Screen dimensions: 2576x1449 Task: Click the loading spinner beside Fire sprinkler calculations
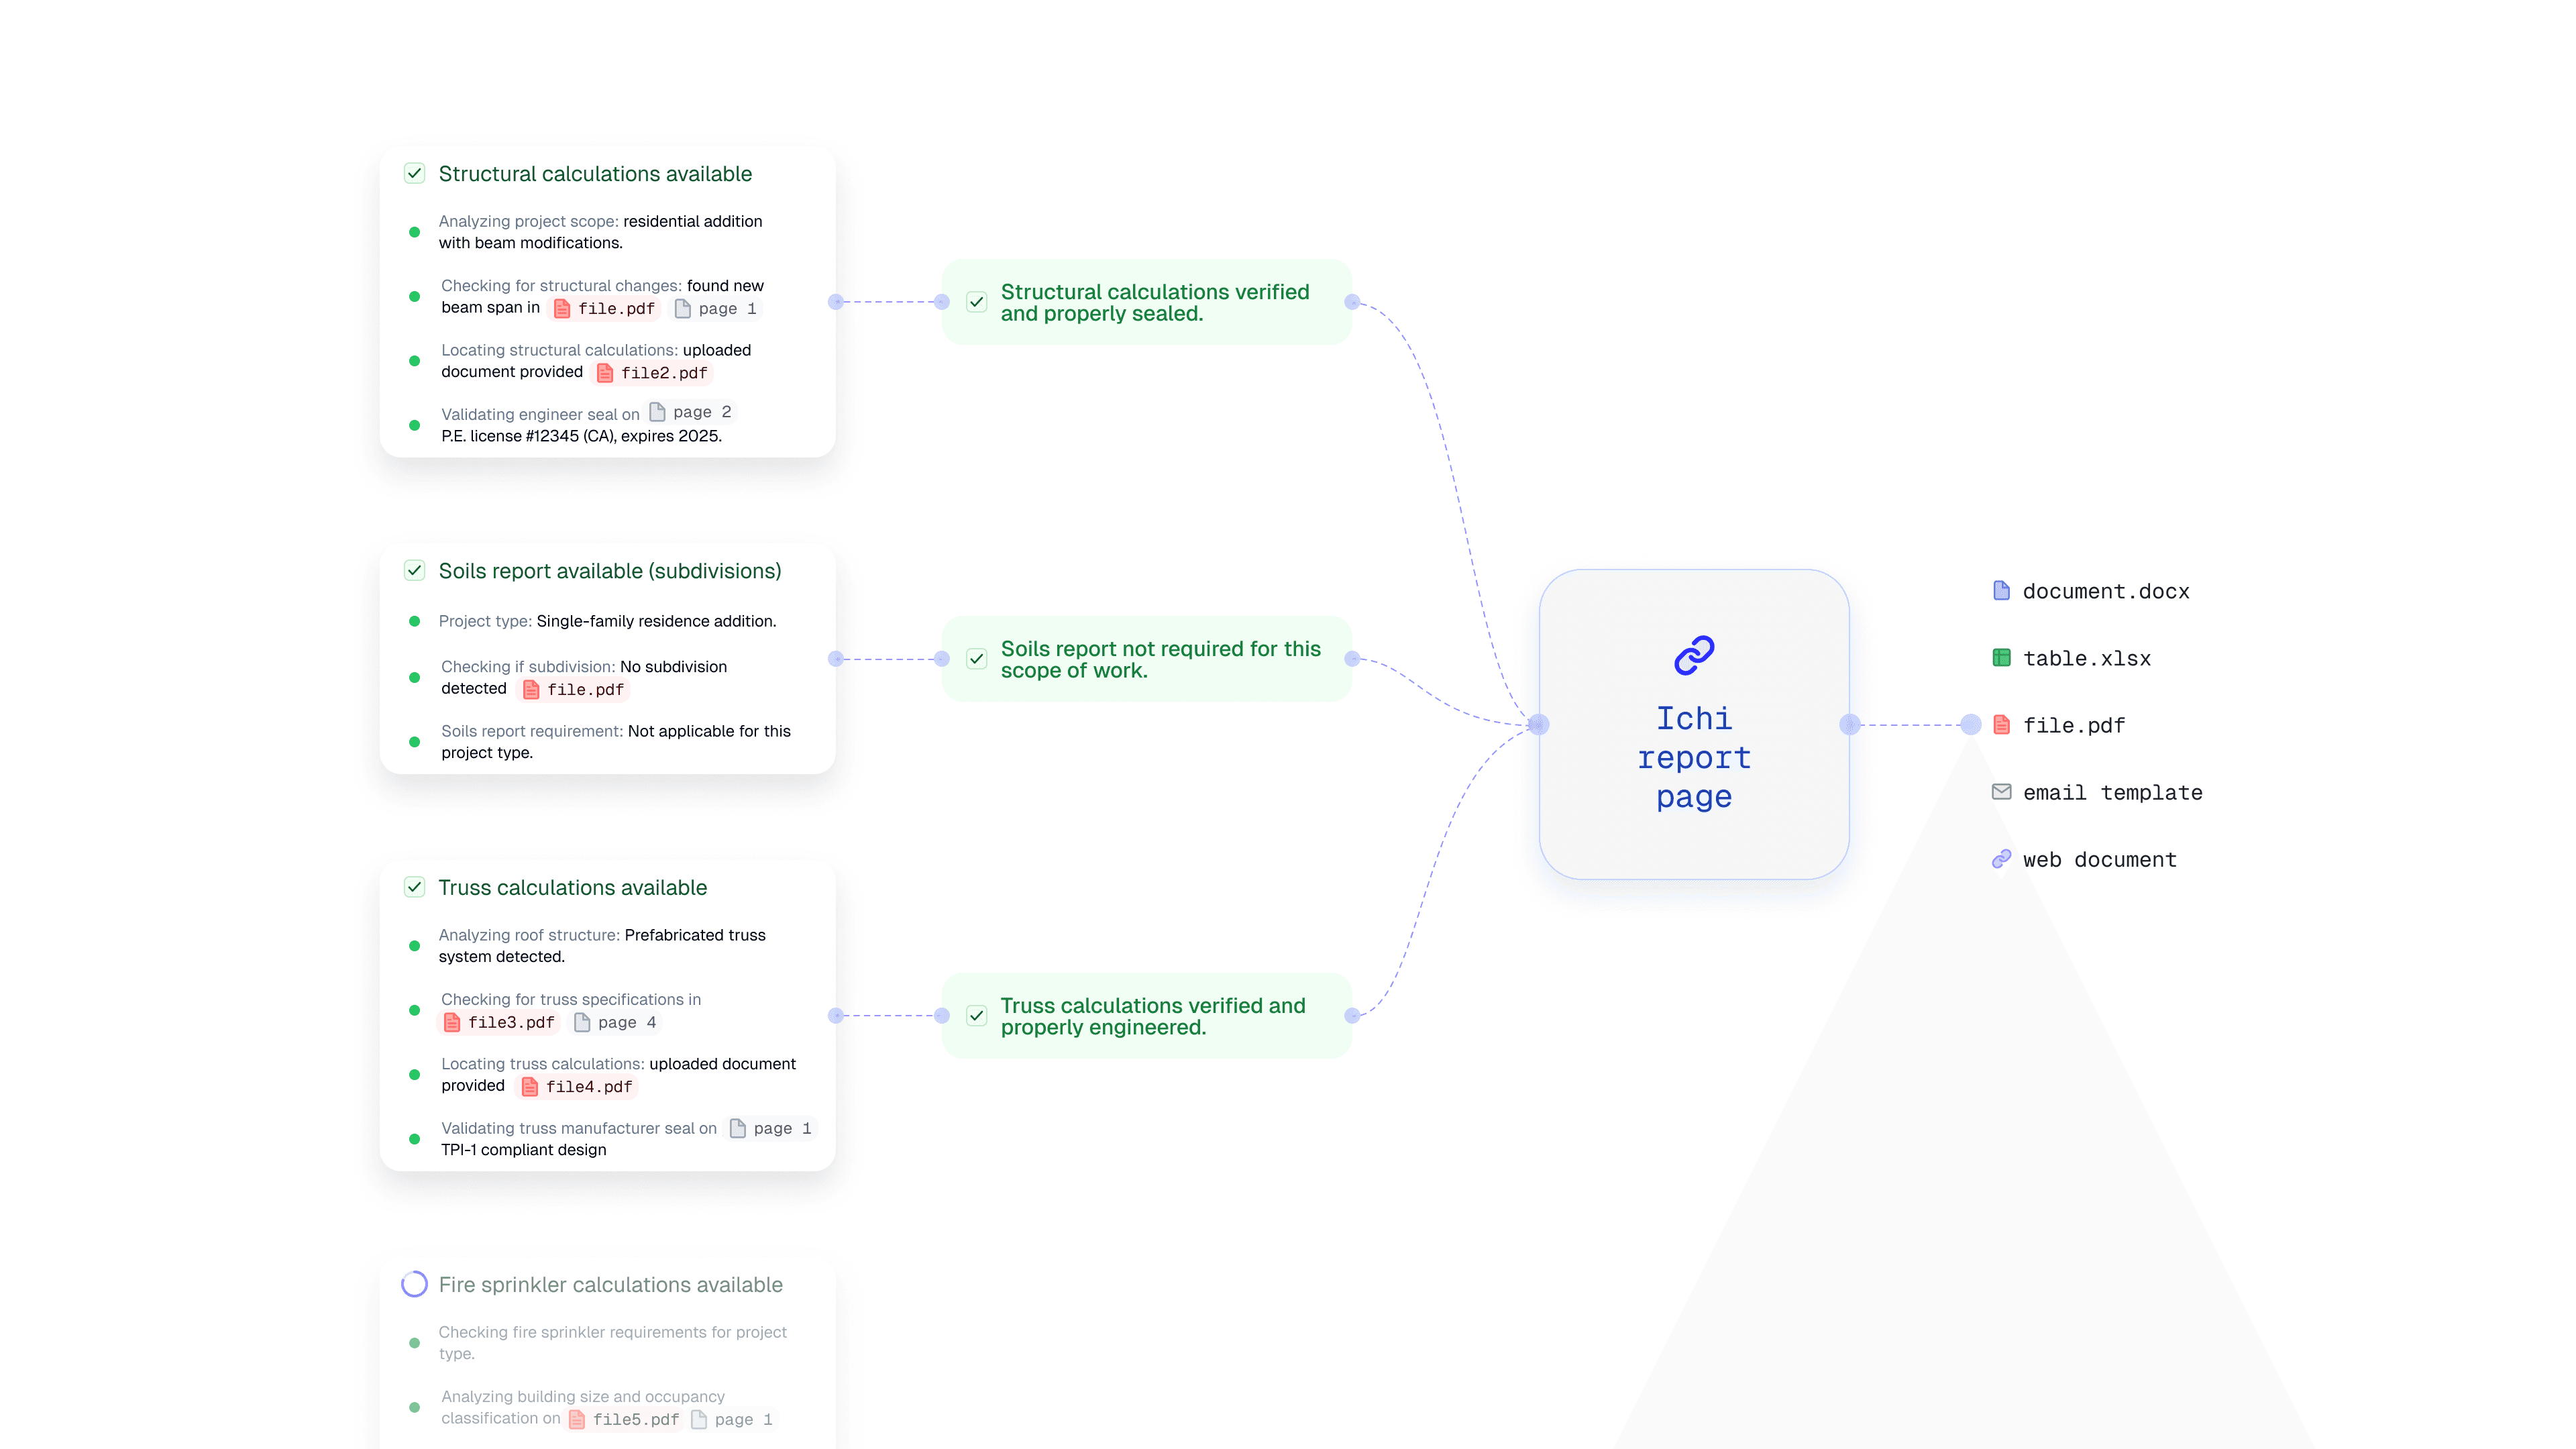414,1284
